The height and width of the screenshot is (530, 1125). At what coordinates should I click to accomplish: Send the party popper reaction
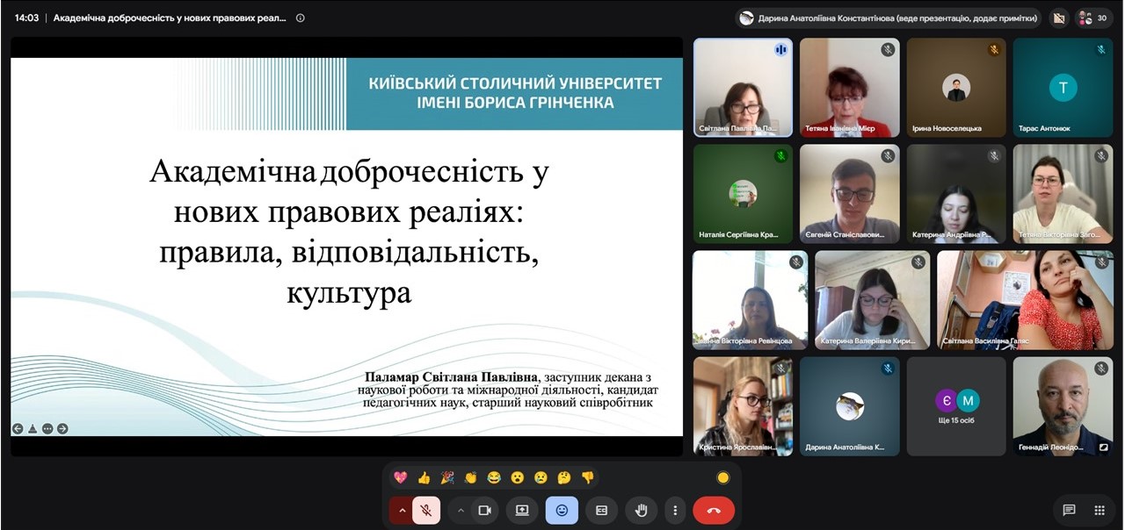pos(447,477)
